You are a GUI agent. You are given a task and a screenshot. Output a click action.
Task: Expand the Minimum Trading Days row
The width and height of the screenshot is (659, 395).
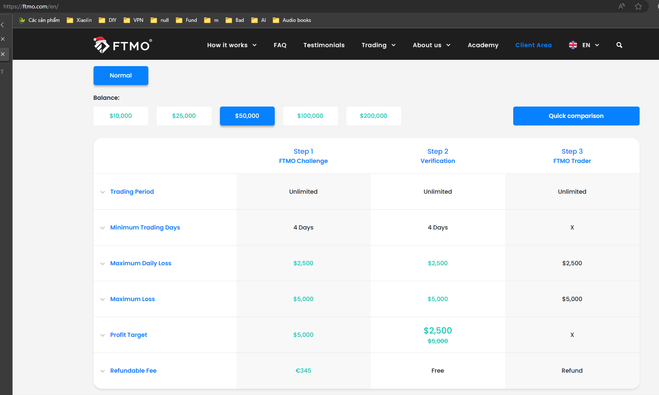point(102,228)
